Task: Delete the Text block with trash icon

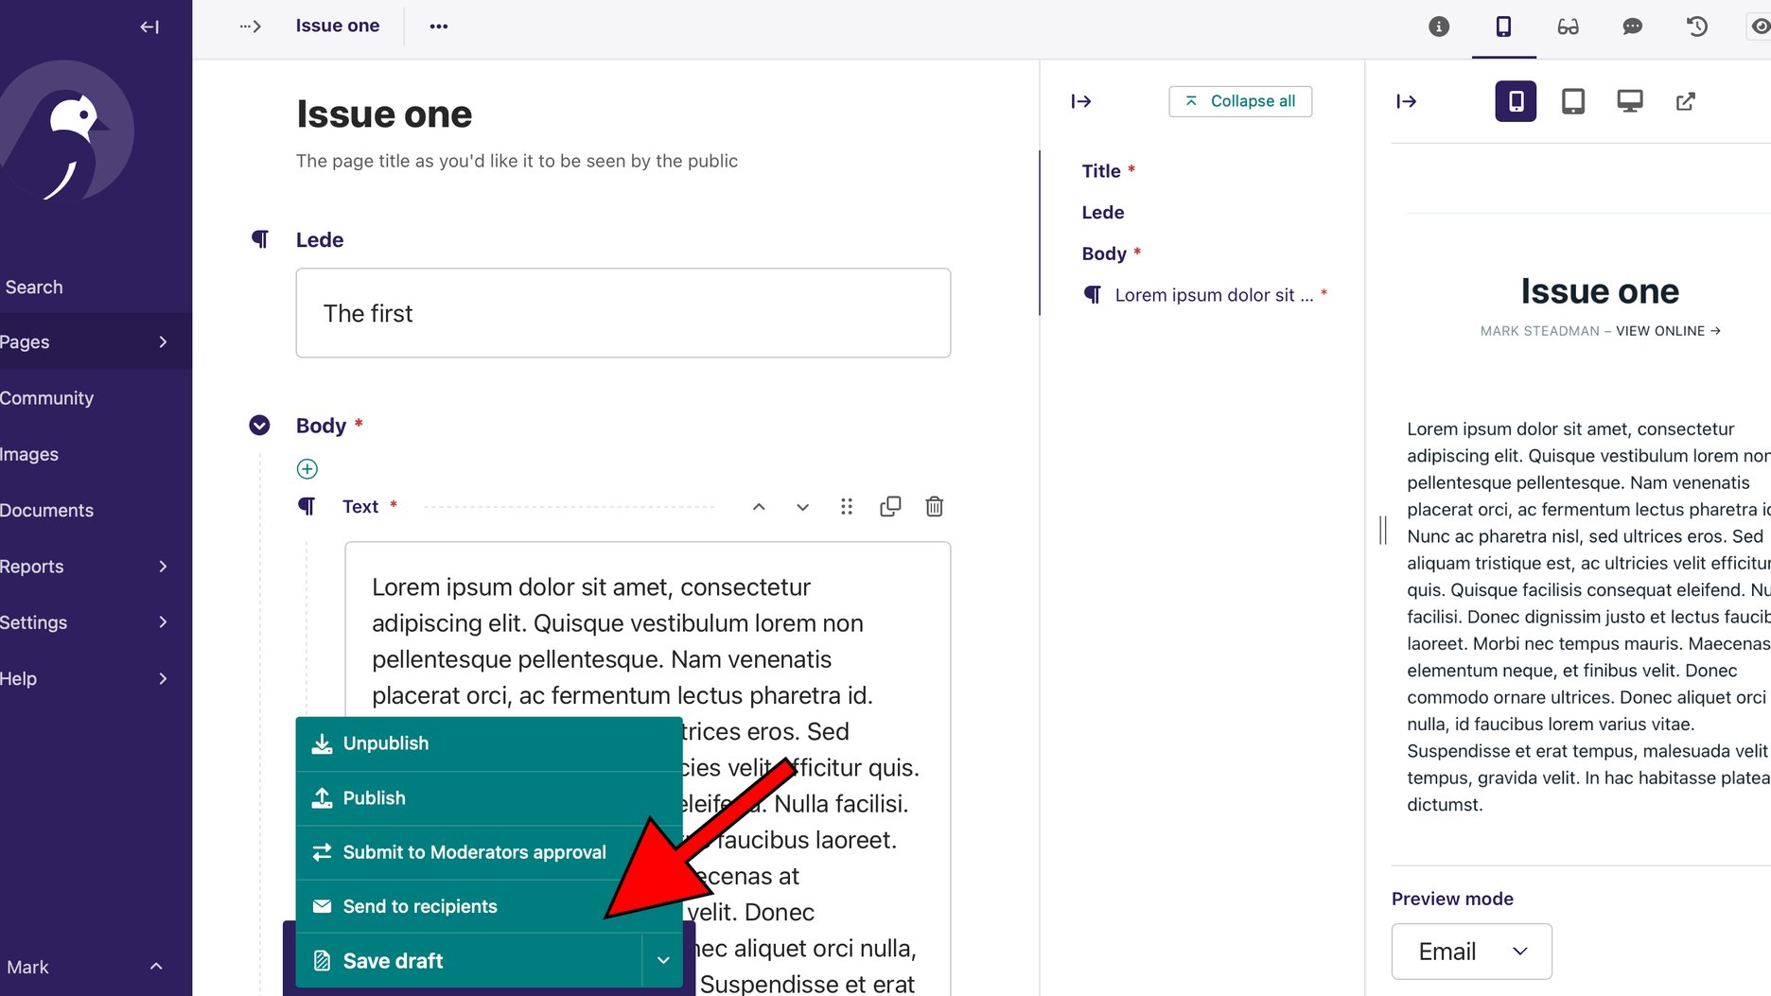Action: [934, 507]
